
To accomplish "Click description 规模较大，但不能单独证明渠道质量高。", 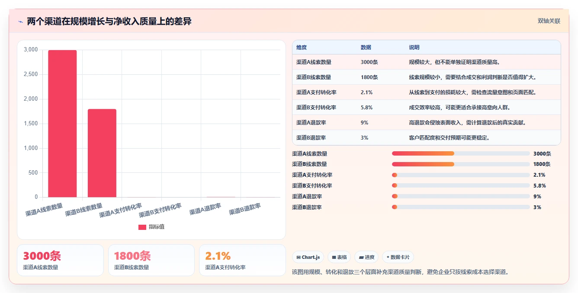I will click(455, 62).
